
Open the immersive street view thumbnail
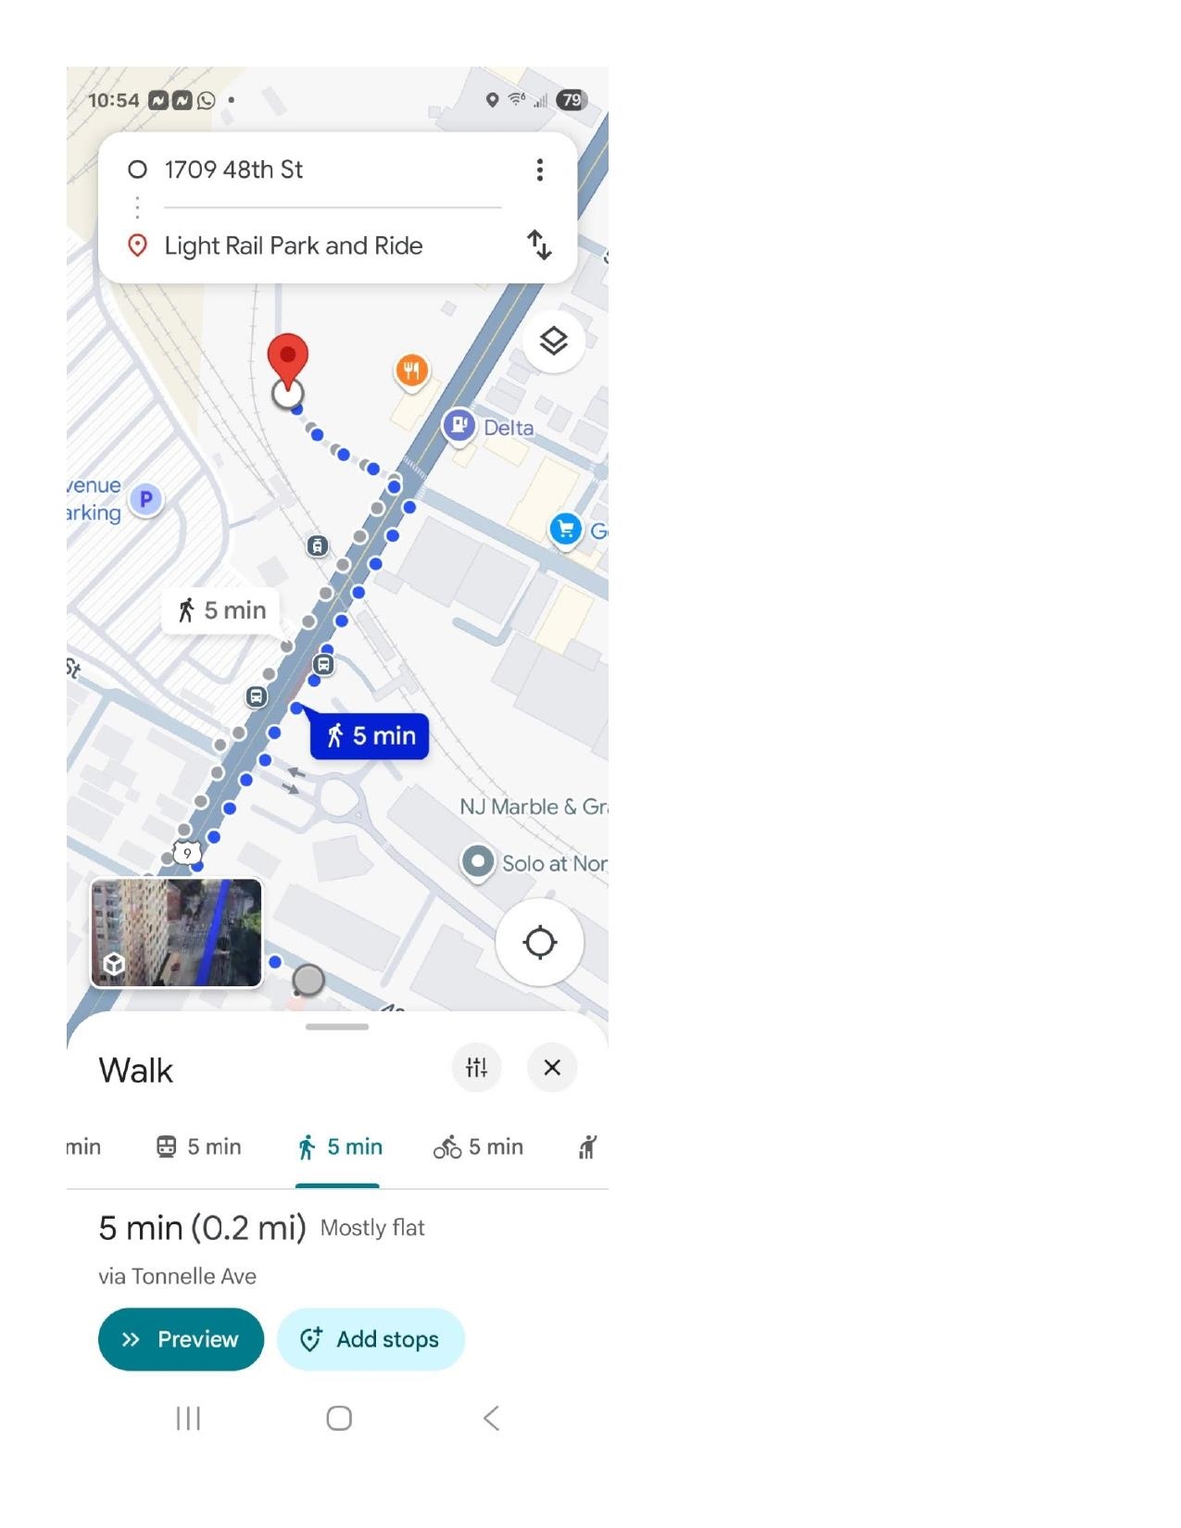176,933
